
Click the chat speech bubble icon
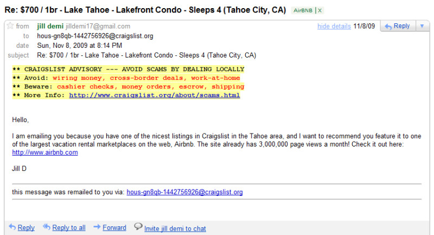pos(138,227)
